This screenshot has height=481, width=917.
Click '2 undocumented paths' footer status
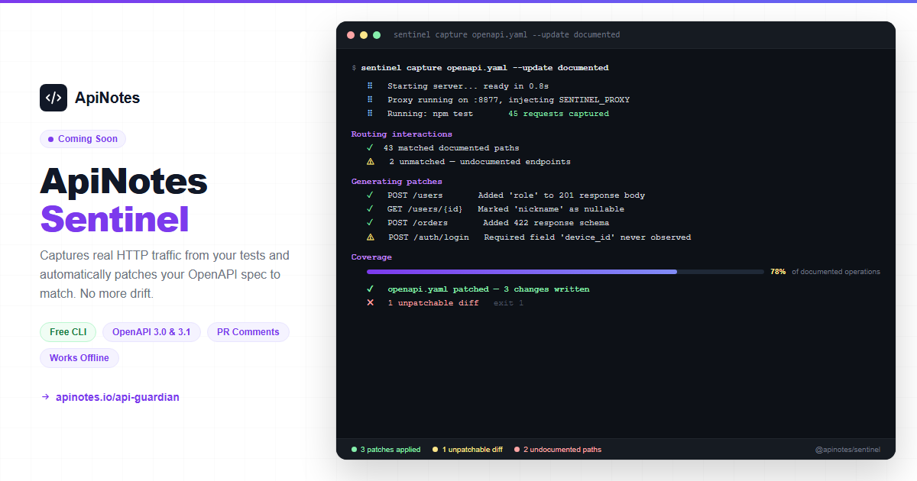(558, 450)
